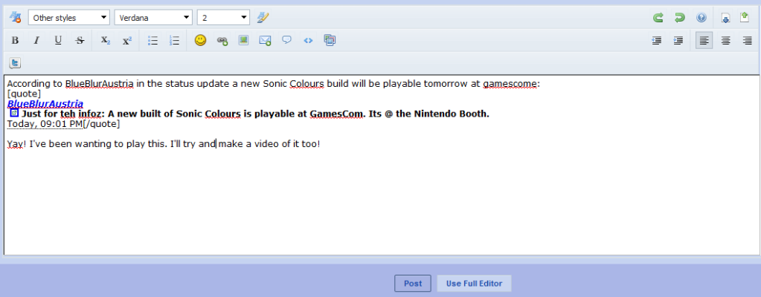The width and height of the screenshot is (761, 297).
Task: Insert a bulleted list
Action: pyautogui.click(x=153, y=40)
